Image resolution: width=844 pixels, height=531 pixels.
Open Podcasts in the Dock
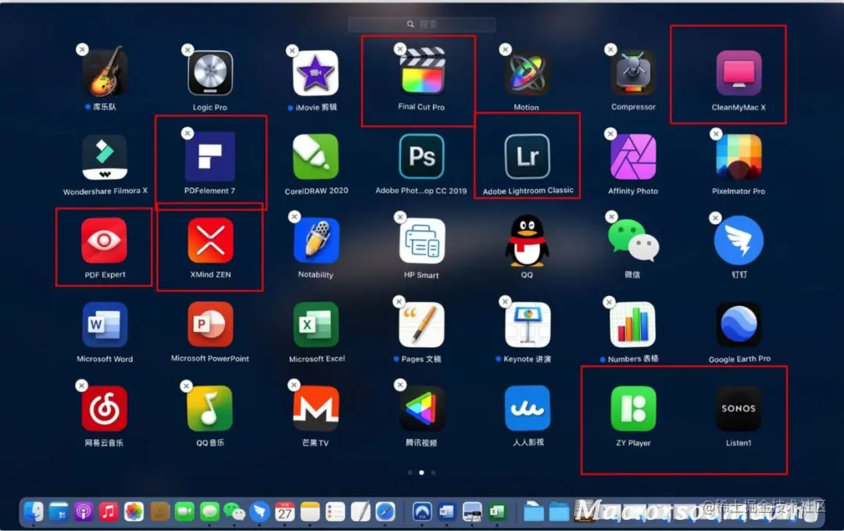click(x=84, y=511)
